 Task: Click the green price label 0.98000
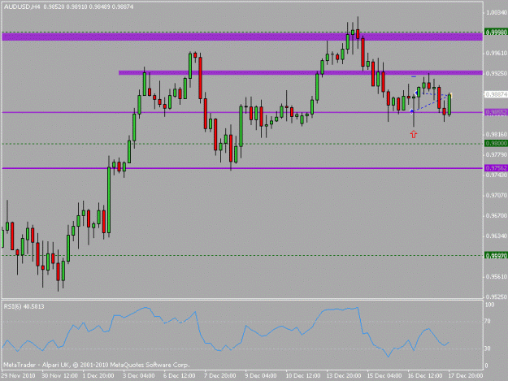click(496, 144)
